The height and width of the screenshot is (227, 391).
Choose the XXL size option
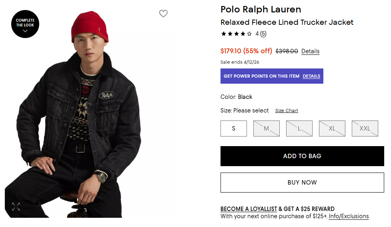pyautogui.click(x=365, y=129)
